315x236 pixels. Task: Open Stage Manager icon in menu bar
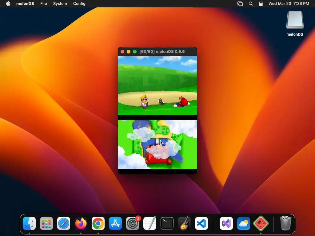click(240, 4)
